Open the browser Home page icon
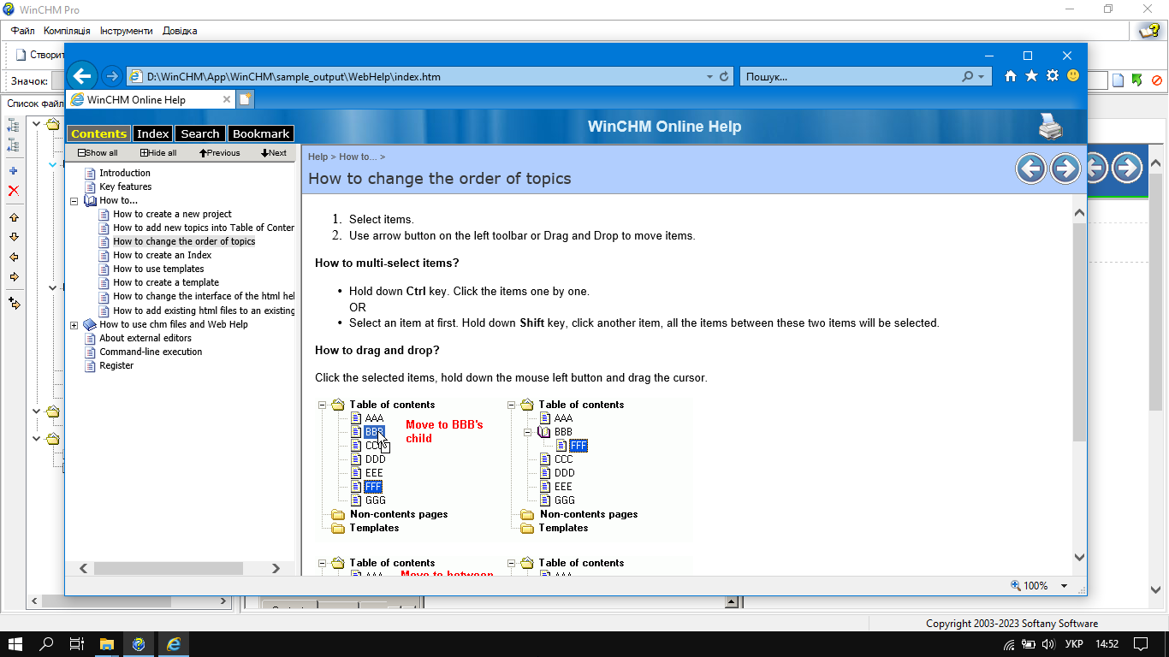Image resolution: width=1169 pixels, height=657 pixels. pos(1011,76)
